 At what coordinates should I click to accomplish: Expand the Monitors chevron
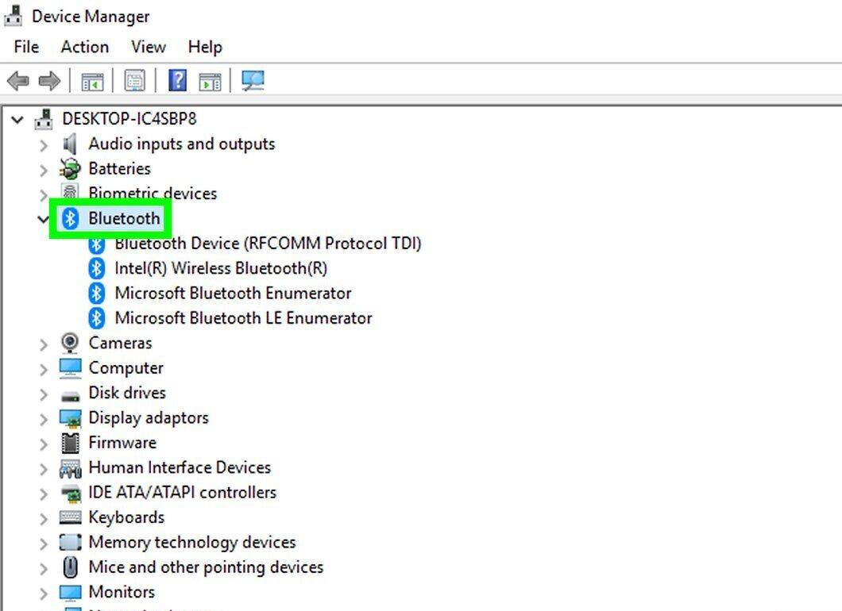(x=44, y=594)
